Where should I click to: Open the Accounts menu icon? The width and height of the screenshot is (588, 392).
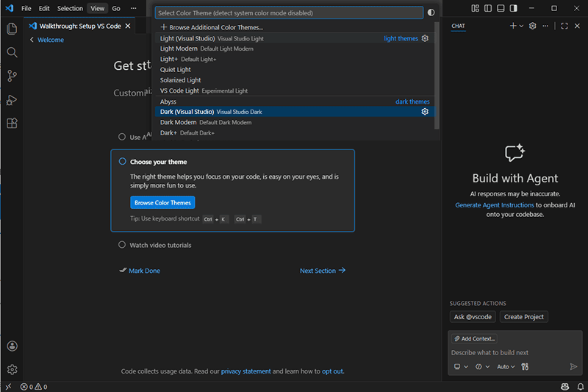[x=12, y=346]
